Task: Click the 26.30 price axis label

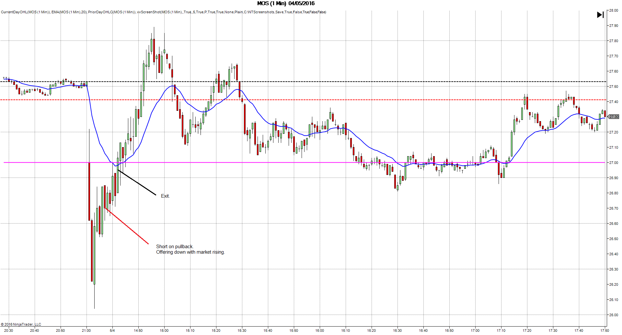Action: pyautogui.click(x=614, y=269)
